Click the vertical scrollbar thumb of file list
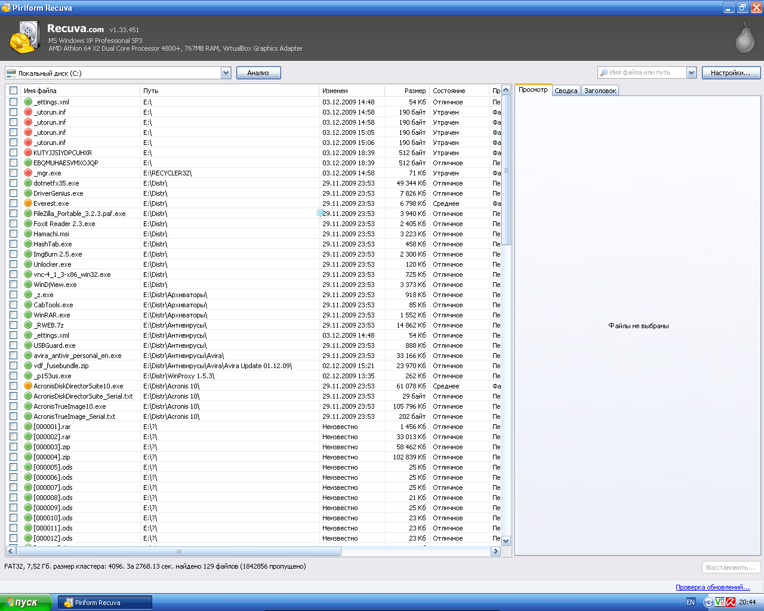Screen dimensions: 764x611 (506, 170)
